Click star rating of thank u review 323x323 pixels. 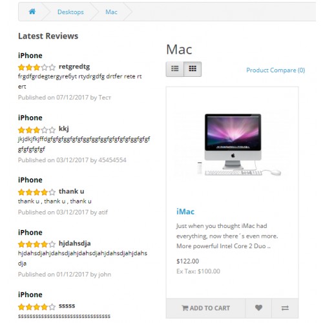pos(37,192)
